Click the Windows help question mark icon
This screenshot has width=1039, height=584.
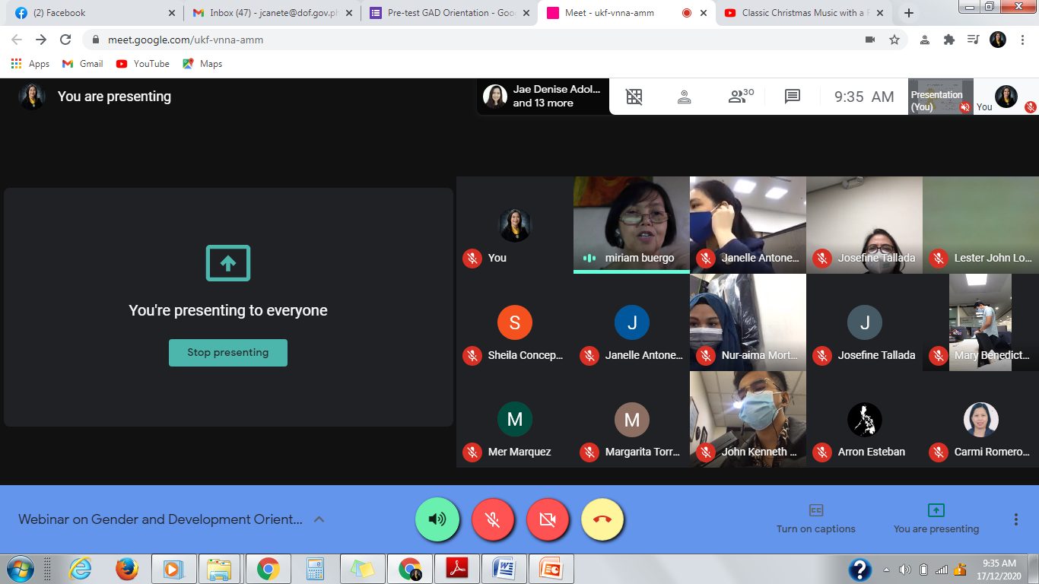tap(860, 569)
